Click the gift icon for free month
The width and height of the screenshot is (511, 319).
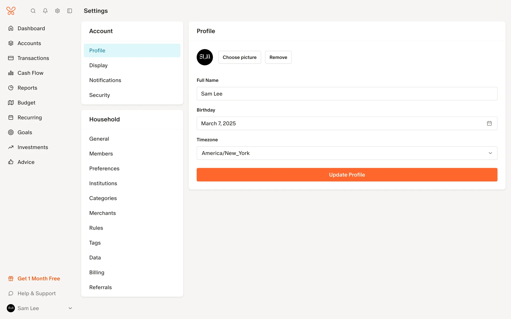(11, 279)
